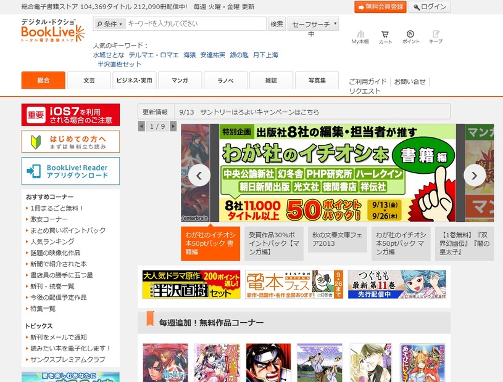Viewport: 503px width, 382px height.
Task: Open sidebar link 新刊・続巻一覧
Action: pos(52,286)
